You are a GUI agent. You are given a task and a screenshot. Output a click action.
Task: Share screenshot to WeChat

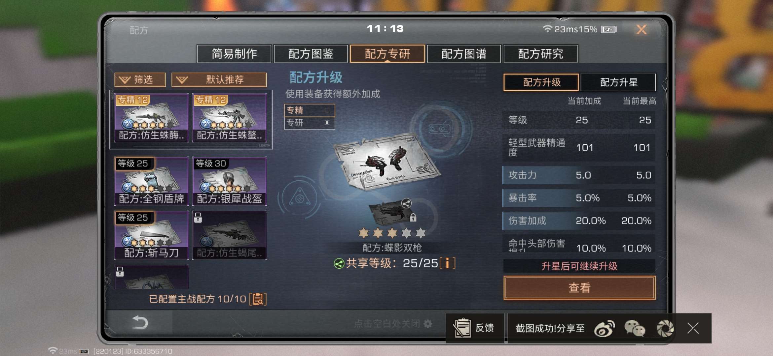tap(634, 328)
